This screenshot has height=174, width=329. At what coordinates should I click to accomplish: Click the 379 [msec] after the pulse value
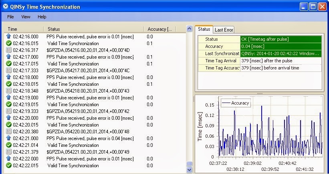(x=281, y=61)
